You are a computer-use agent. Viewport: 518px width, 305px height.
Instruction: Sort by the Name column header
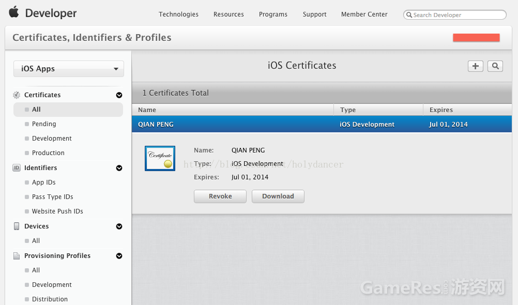(233, 110)
